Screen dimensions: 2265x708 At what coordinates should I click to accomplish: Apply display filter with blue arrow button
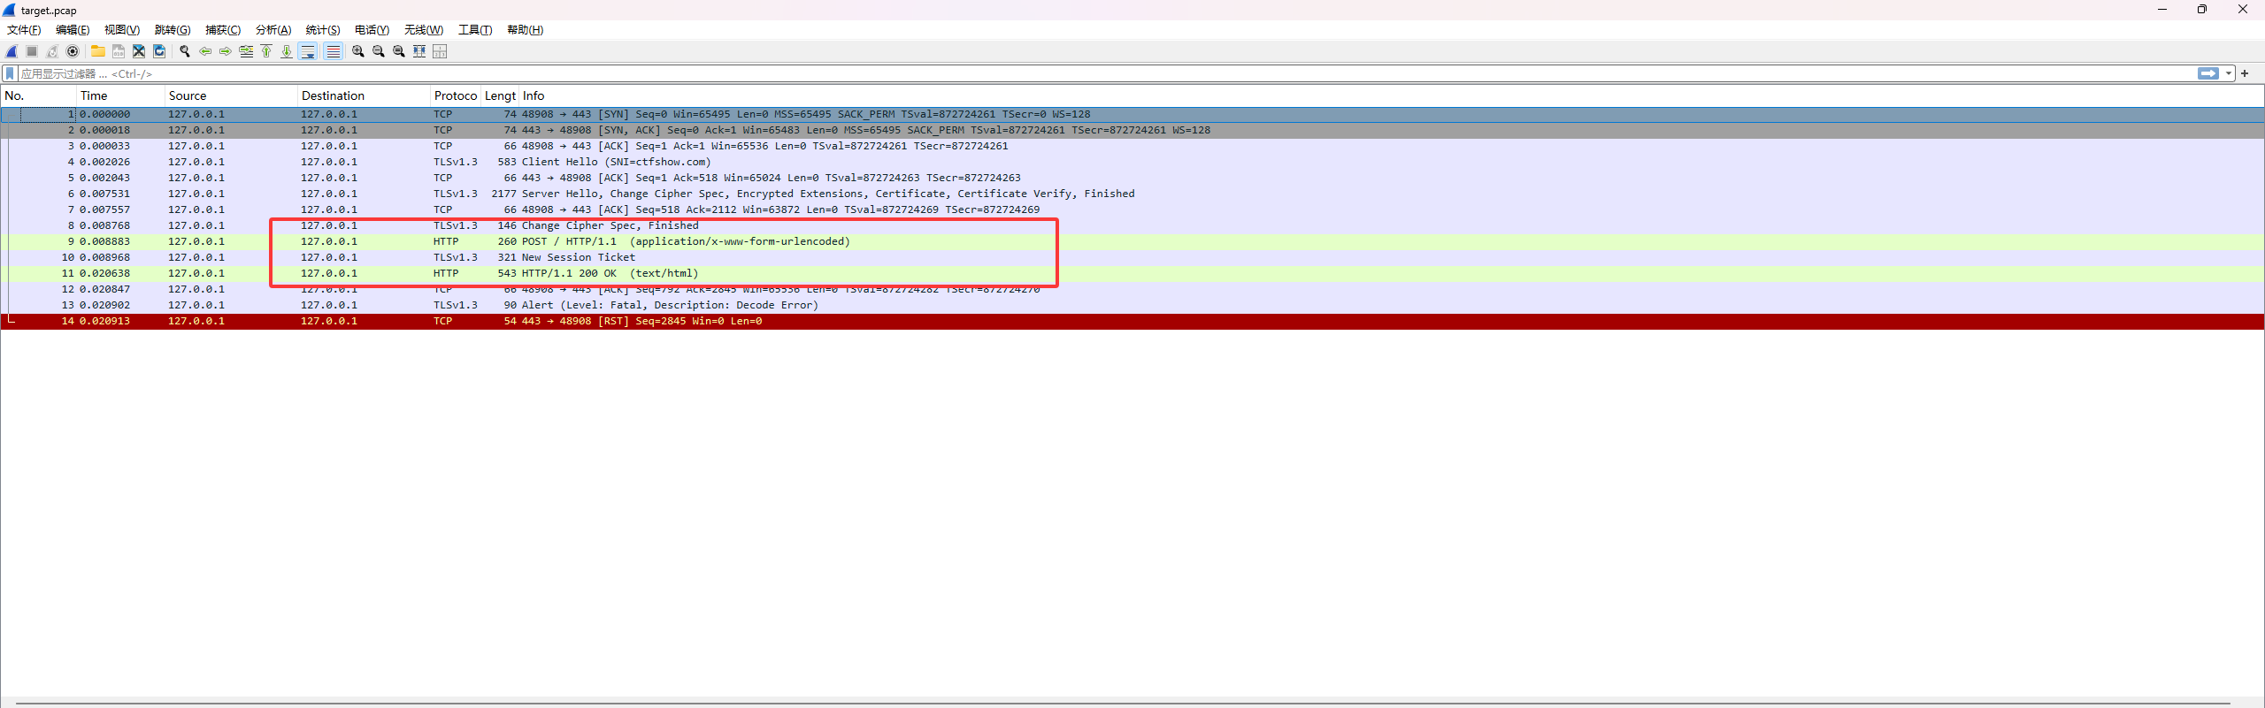2208,73
